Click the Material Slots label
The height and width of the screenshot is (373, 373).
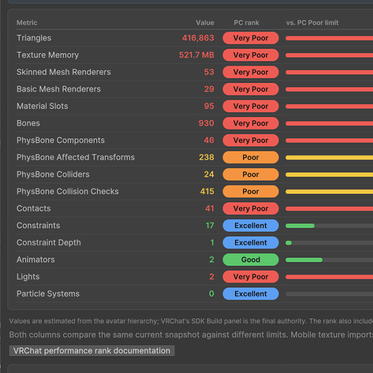click(x=42, y=106)
